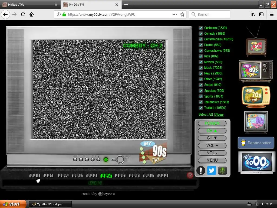Toggle the Other (1242) checkbox
277x208 pixels.
(201, 79)
